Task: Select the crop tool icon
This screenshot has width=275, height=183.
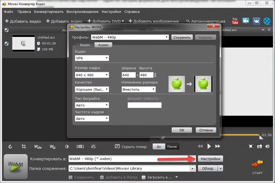Action: tap(24, 146)
